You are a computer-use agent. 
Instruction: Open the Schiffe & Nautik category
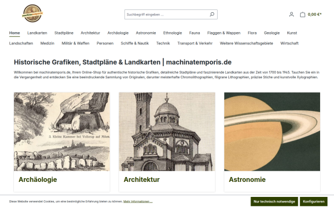pos(135,43)
